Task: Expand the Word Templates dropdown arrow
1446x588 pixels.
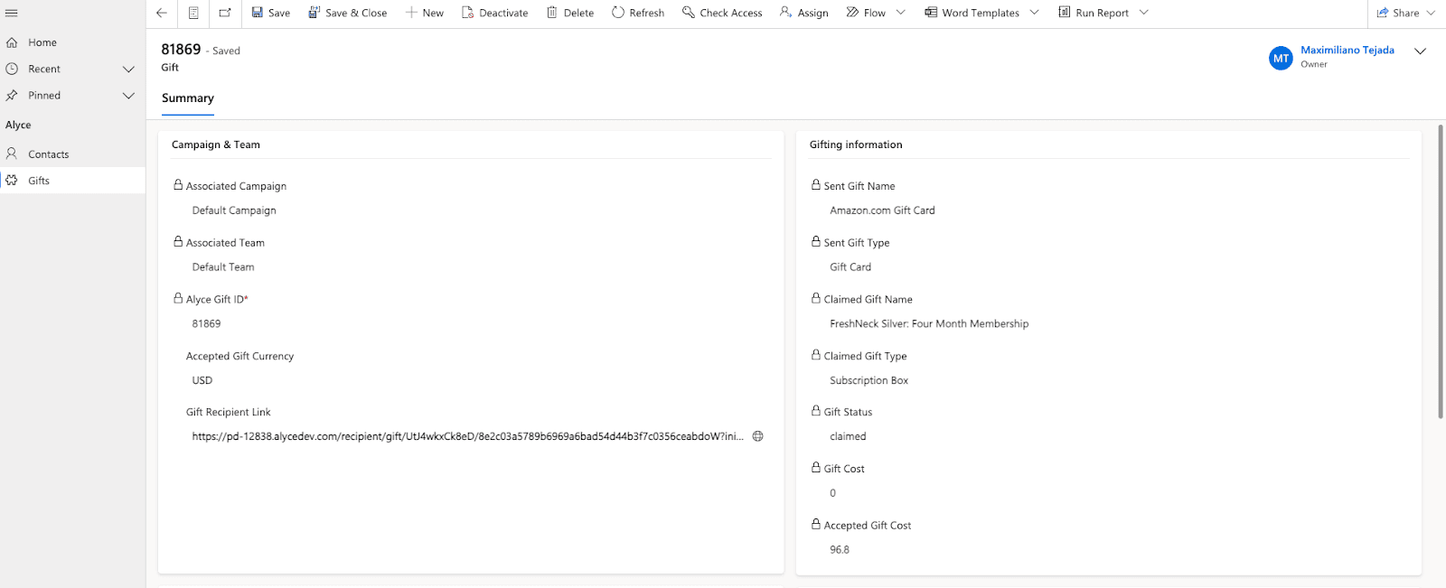Action: (1035, 13)
